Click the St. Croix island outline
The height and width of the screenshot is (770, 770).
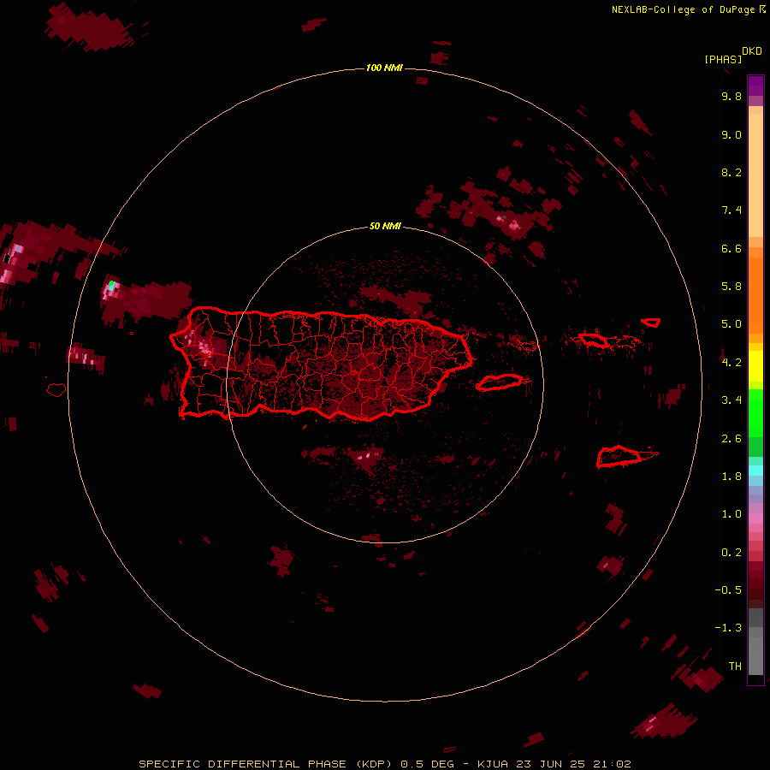(x=619, y=457)
